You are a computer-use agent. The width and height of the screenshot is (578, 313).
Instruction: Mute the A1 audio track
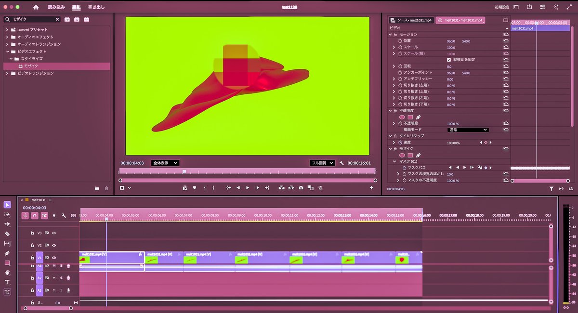(x=54, y=266)
